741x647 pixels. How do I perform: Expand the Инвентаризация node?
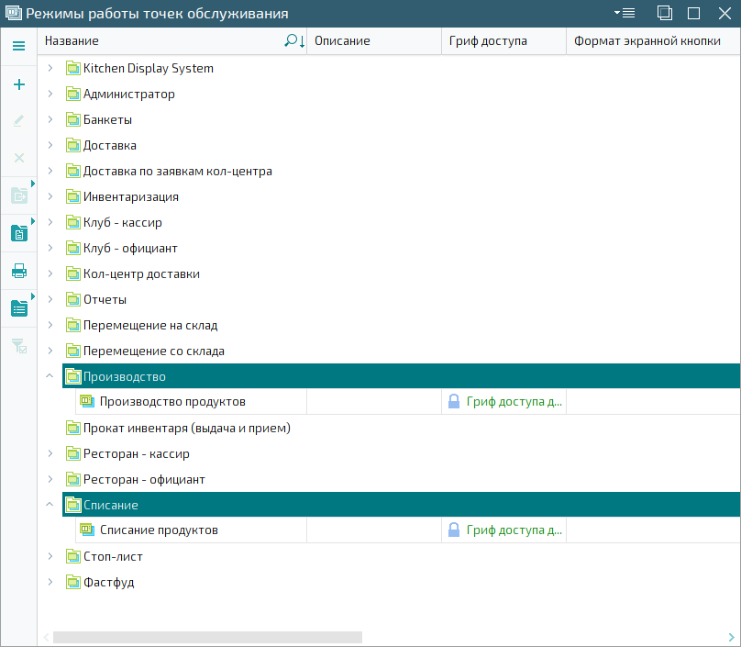tap(50, 196)
